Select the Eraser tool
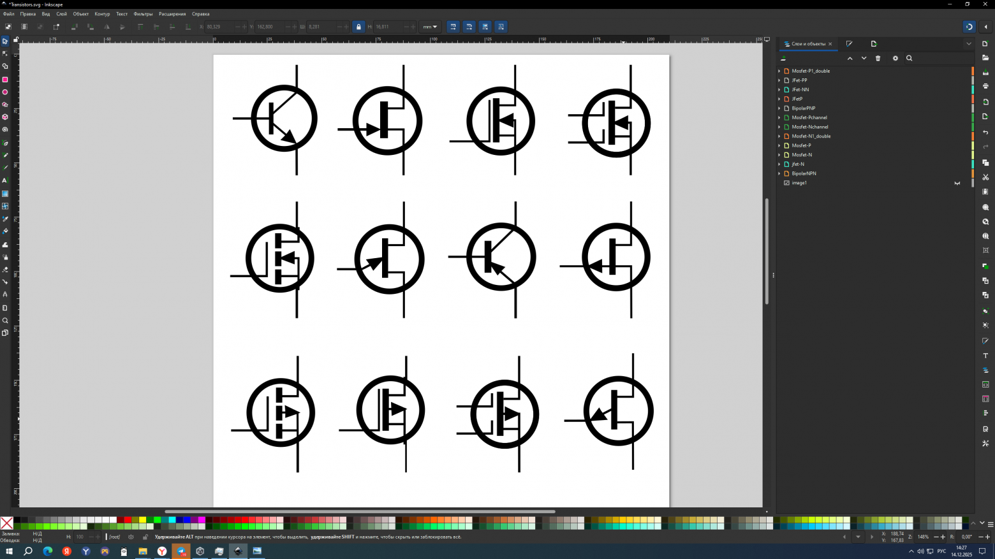The image size is (995, 559). pyautogui.click(x=5, y=270)
